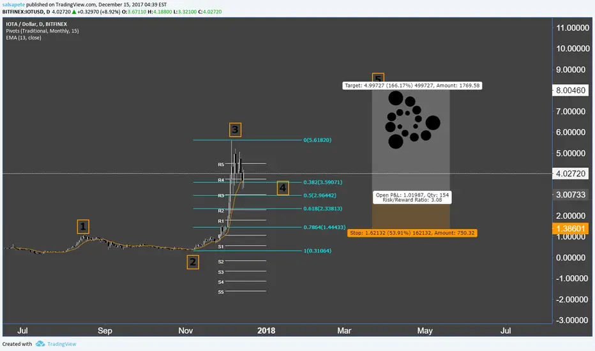
Task: Click the orange stop-loss zone of the position
Action: pyautogui.click(x=411, y=217)
